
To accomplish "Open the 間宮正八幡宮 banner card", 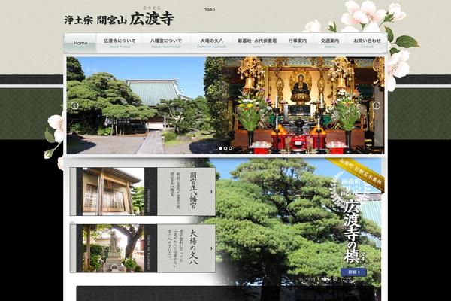I will 143,192.
